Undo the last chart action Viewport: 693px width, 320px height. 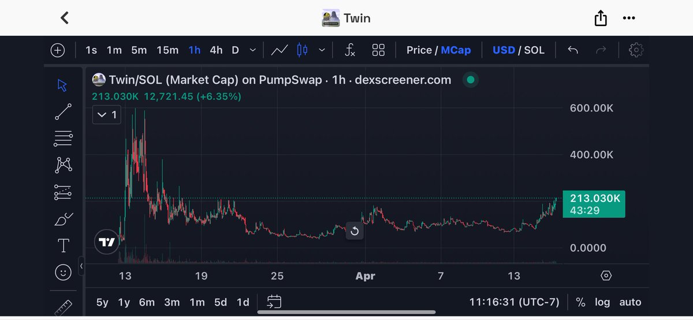click(573, 50)
